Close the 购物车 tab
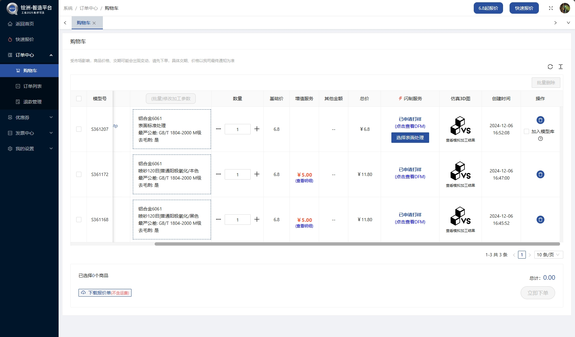Viewport: 575px width, 337px height. point(94,23)
